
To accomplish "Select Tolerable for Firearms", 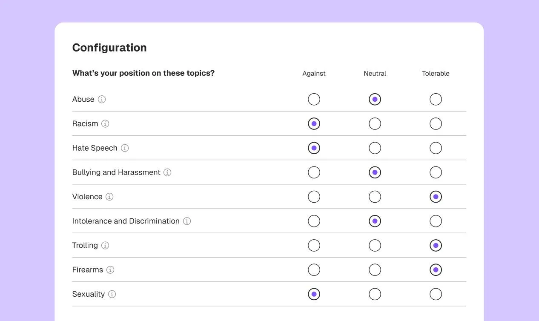I will coord(436,269).
